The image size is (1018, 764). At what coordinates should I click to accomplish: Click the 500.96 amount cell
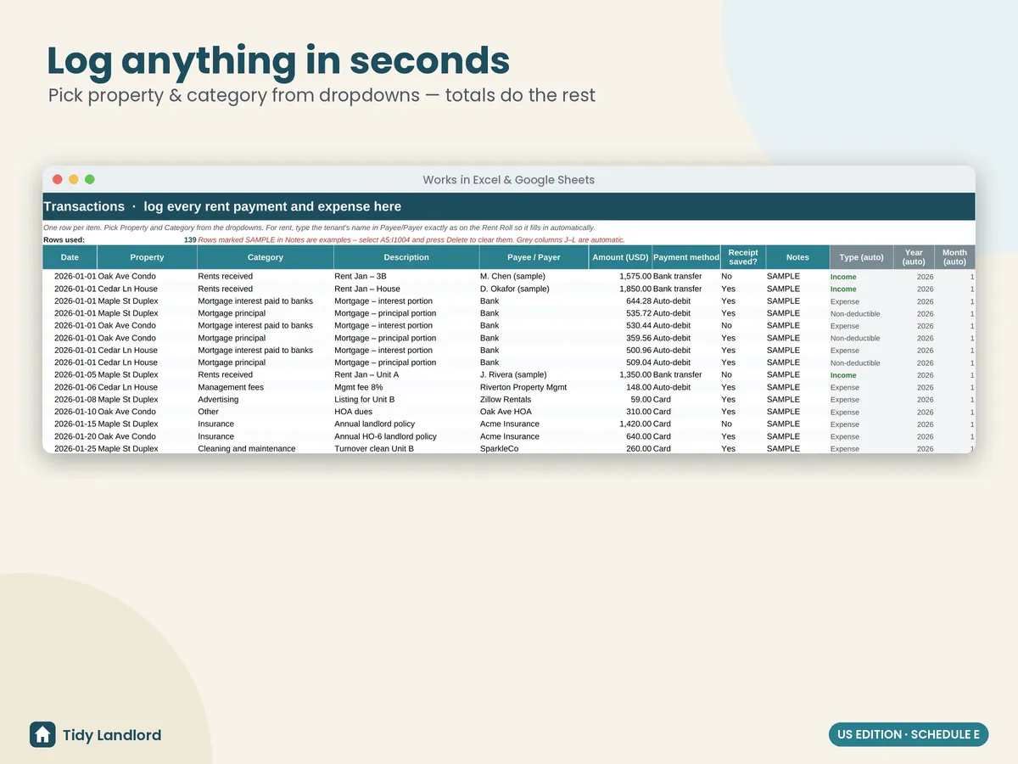point(620,350)
